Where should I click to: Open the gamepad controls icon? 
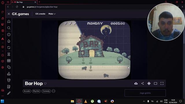coord(149,83)
